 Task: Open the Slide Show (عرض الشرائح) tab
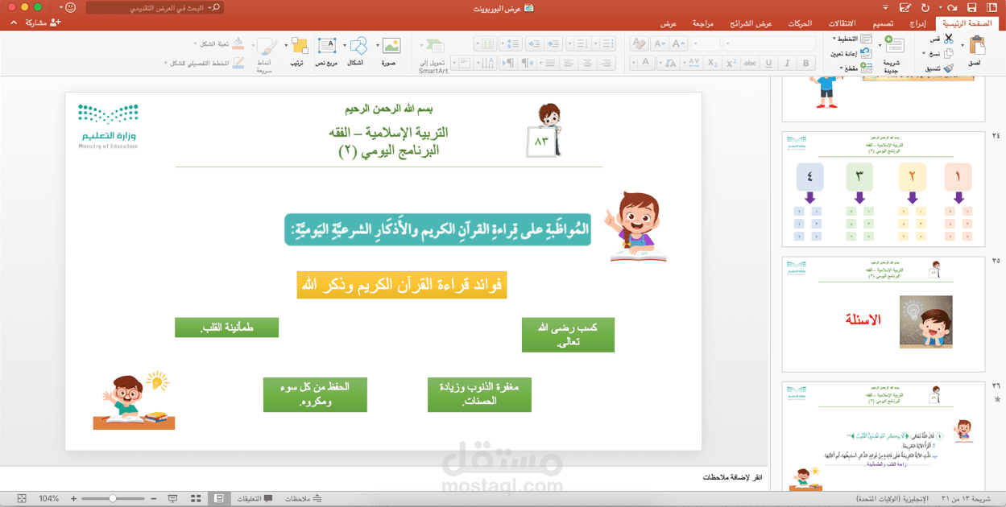coord(751,23)
